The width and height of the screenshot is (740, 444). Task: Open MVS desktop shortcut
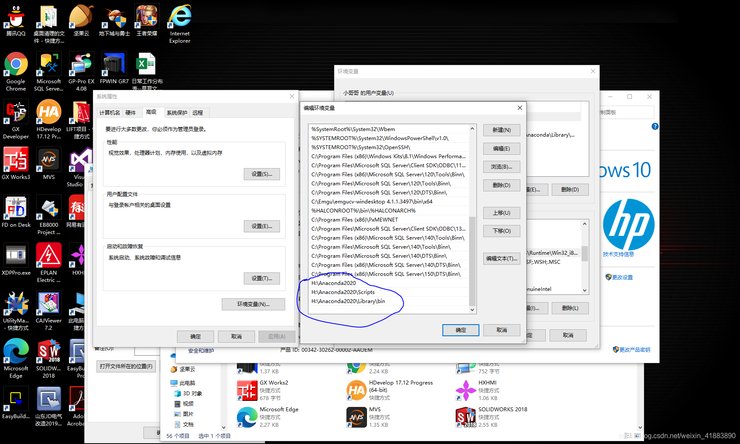49,163
